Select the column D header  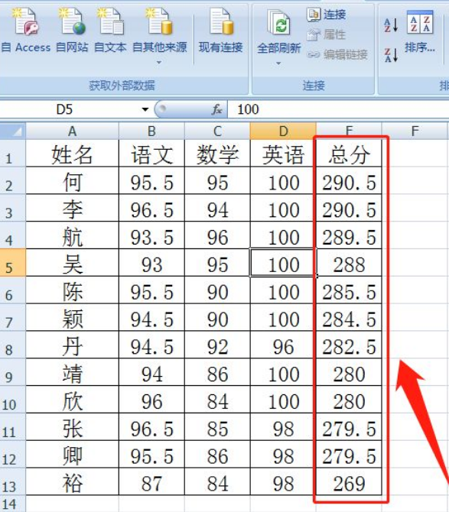[283, 131]
